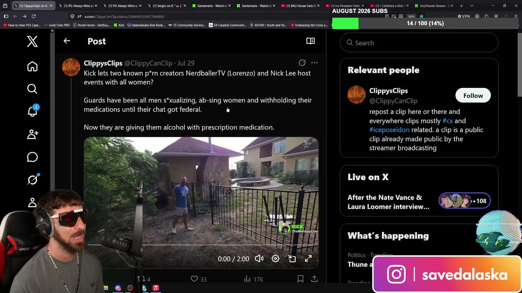Open the Jul 29 post timestamp

tap(186, 63)
